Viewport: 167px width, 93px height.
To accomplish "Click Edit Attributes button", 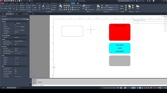I will click(x=90, y=10).
